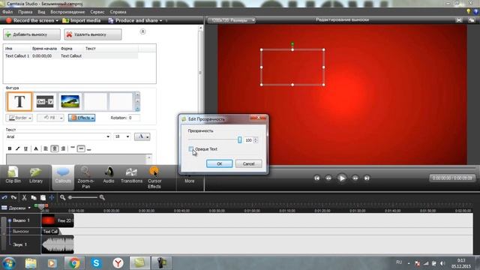Open the Fill dropdown
Screen dimensions: 480x270
point(50,118)
